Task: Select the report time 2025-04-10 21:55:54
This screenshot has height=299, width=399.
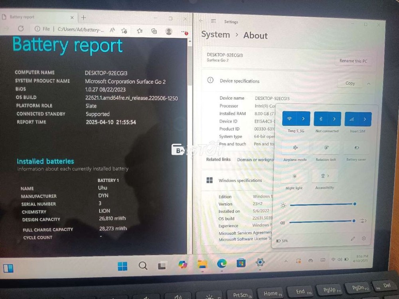Action: point(111,122)
